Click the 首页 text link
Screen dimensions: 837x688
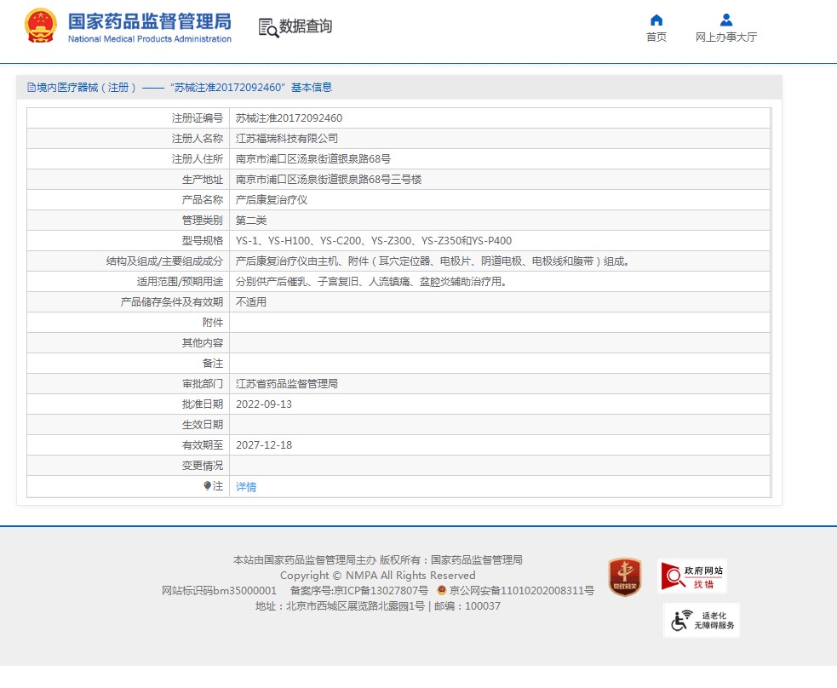[x=656, y=37]
